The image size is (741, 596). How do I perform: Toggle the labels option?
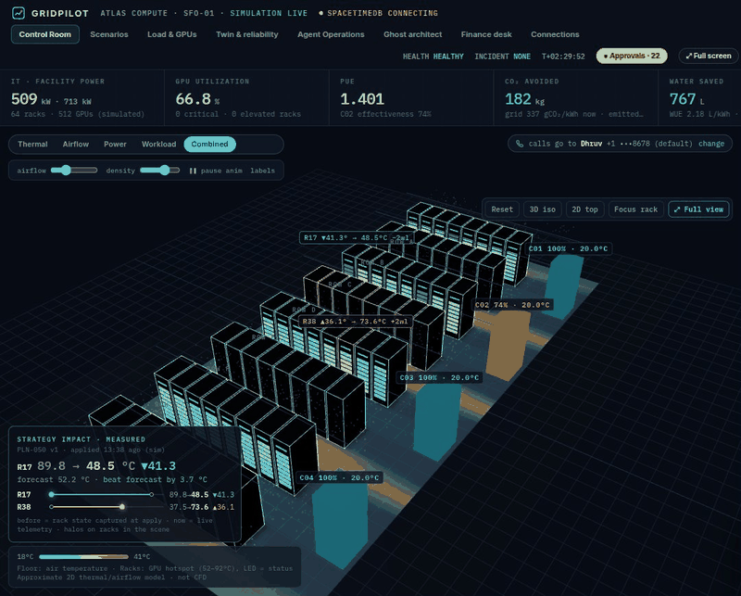point(262,171)
